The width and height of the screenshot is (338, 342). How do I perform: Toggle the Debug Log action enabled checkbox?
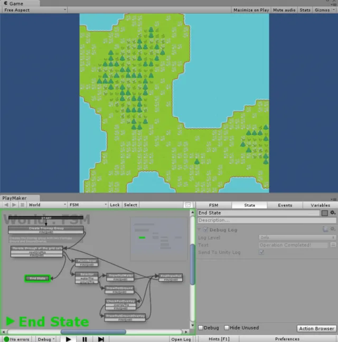pos(205,230)
